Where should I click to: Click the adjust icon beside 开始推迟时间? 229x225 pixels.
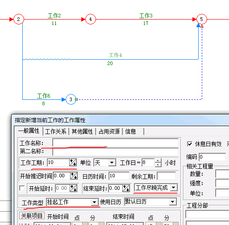point(74,176)
